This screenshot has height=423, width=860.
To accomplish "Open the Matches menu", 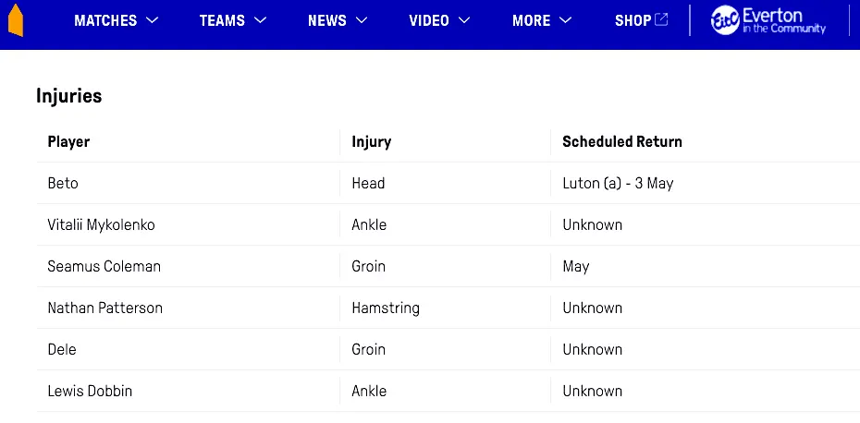I will [105, 20].
